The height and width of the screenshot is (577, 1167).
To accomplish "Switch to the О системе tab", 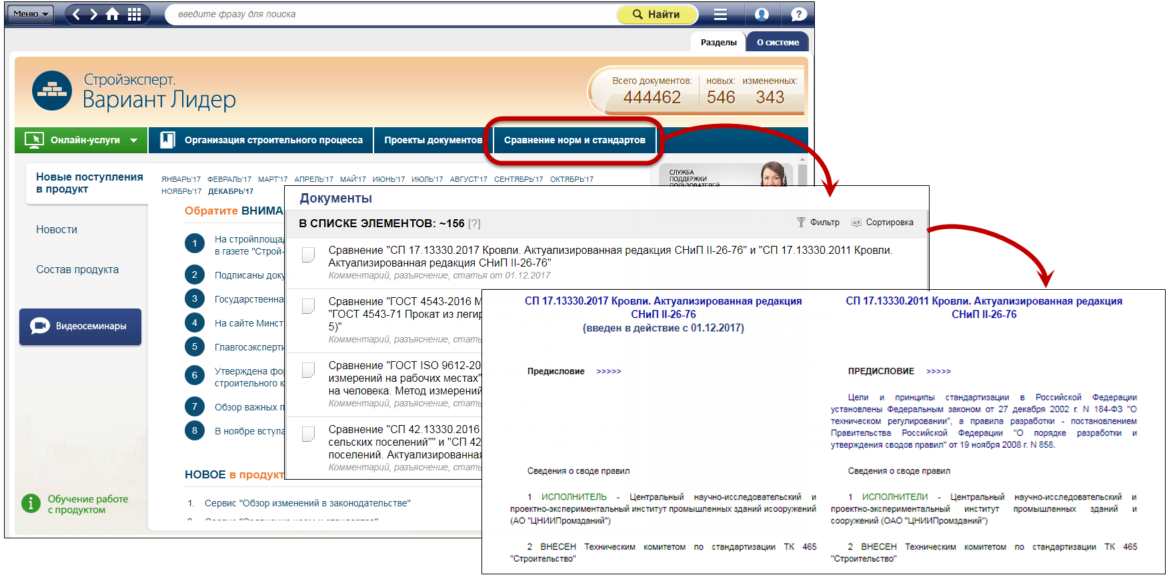I will pyautogui.click(x=778, y=42).
